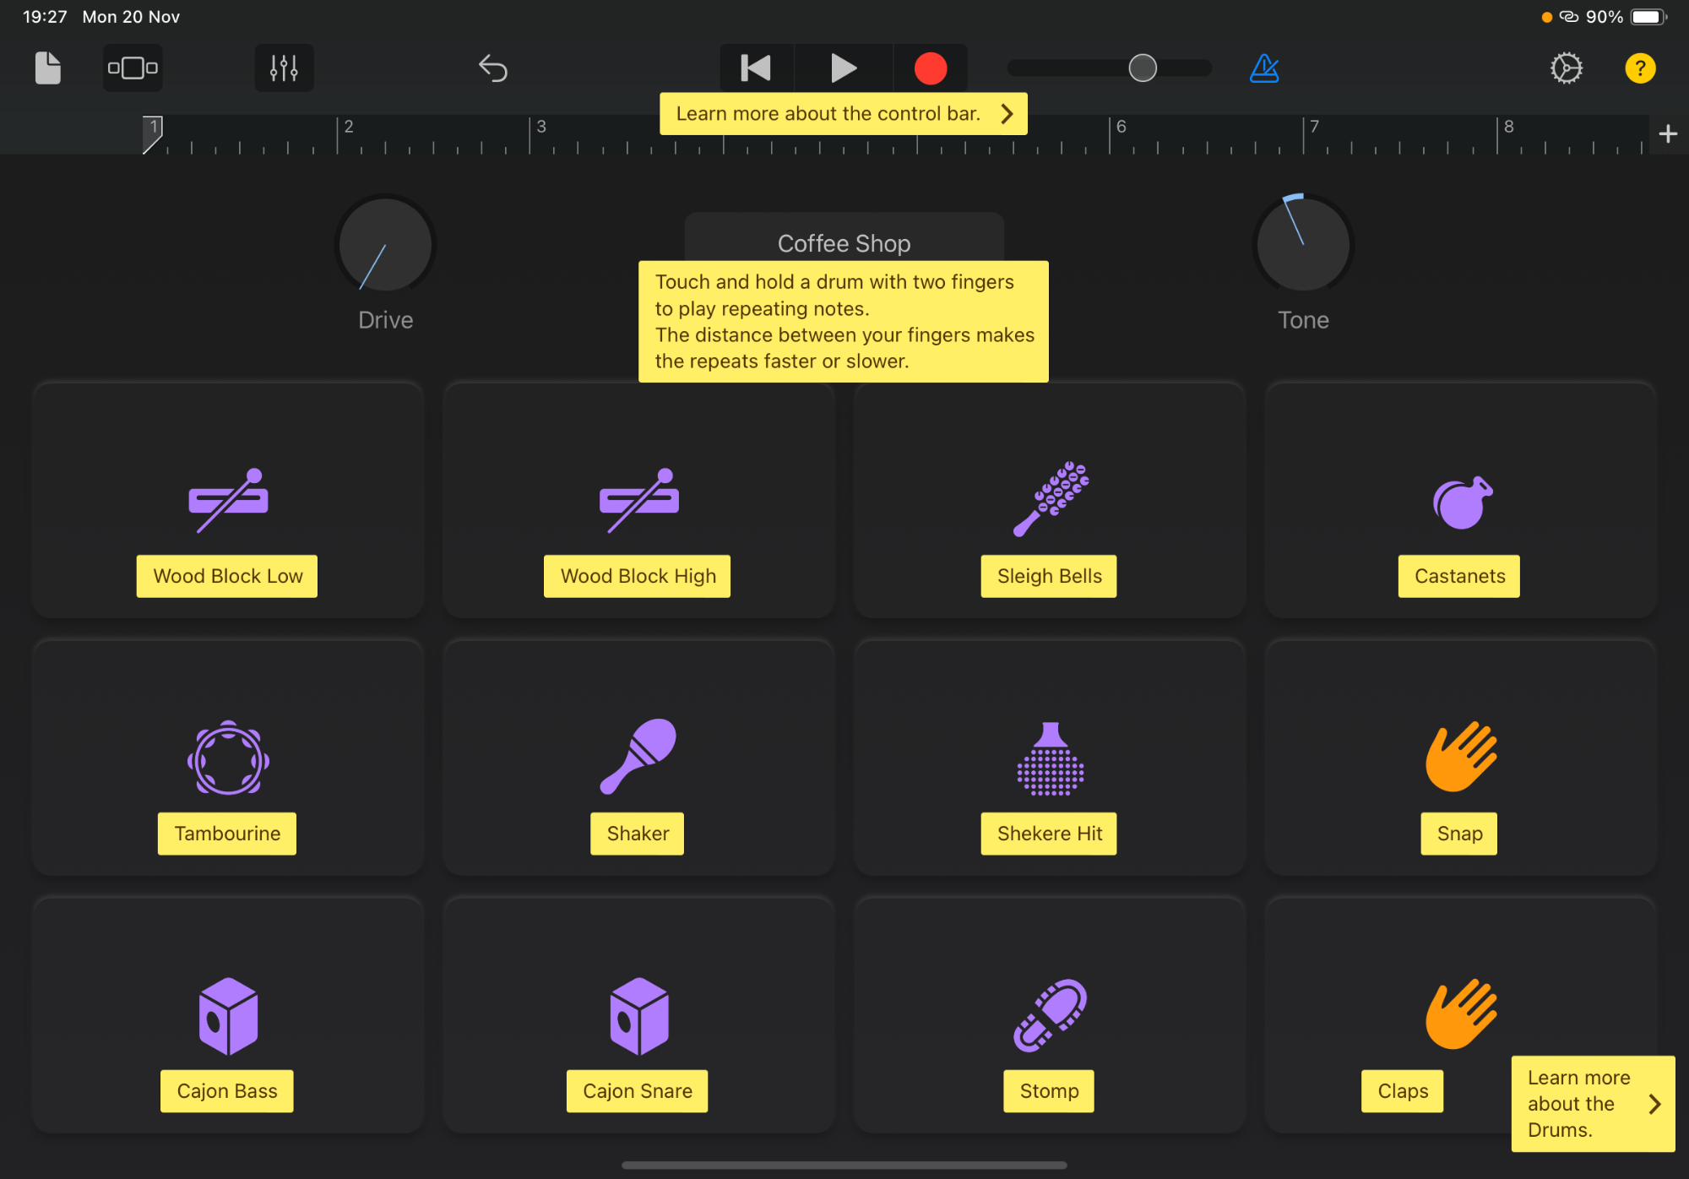The width and height of the screenshot is (1689, 1179).
Task: Start recording with red Record button
Action: click(931, 68)
